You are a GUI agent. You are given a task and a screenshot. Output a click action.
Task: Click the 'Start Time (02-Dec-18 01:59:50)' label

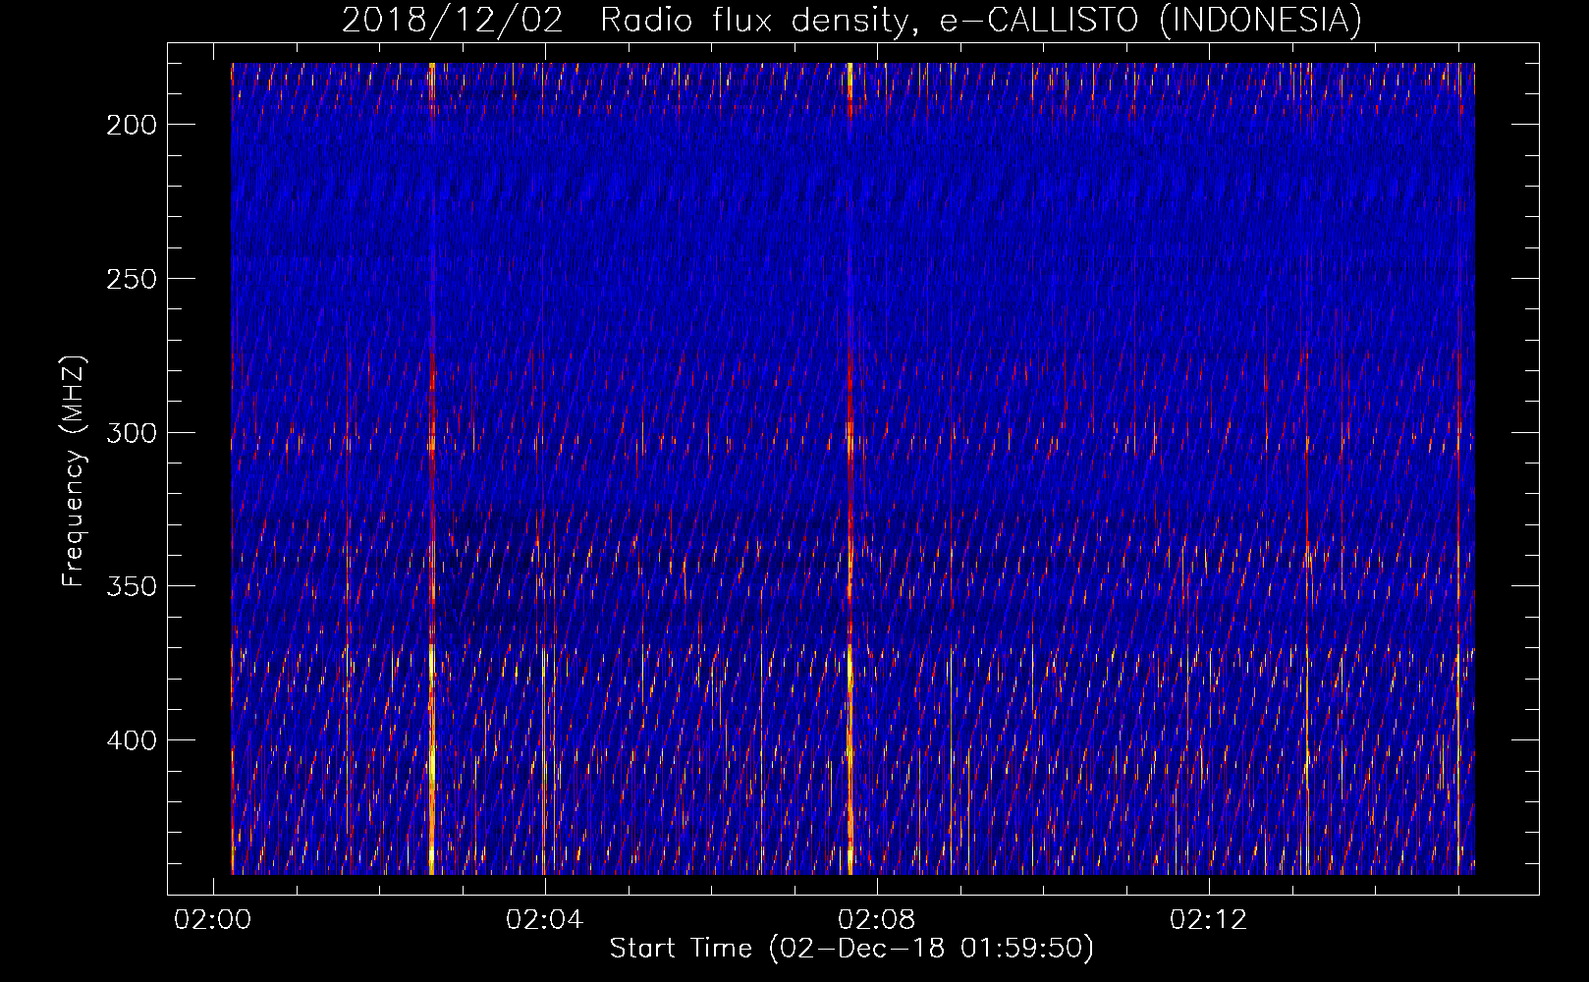point(851,949)
